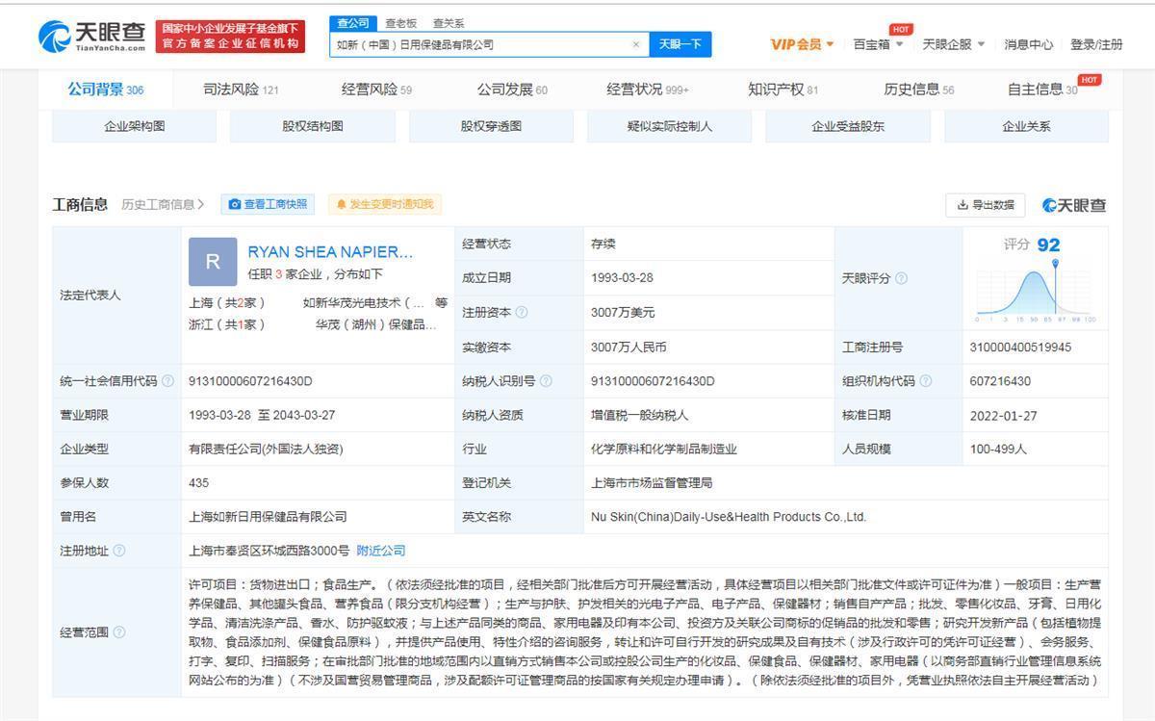The height and width of the screenshot is (721, 1155).
Task: Expand the 百宝箱 dropdown menu
Action: (x=878, y=44)
